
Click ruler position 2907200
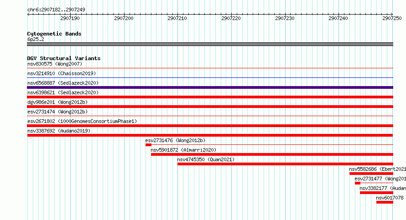pyautogui.click(x=124, y=18)
